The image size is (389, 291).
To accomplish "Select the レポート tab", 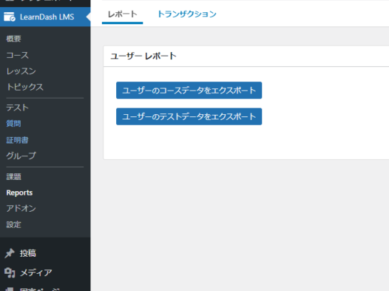I will [123, 14].
